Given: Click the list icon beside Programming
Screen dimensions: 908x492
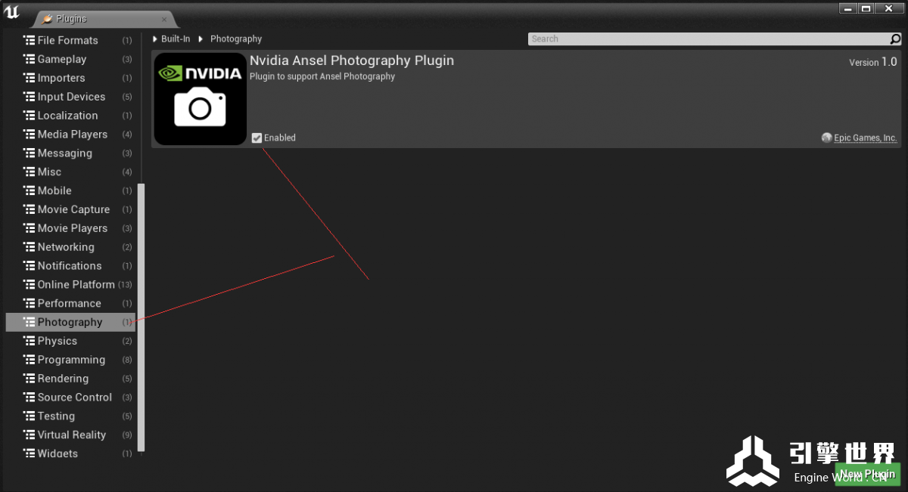Looking at the screenshot, I should [30, 360].
